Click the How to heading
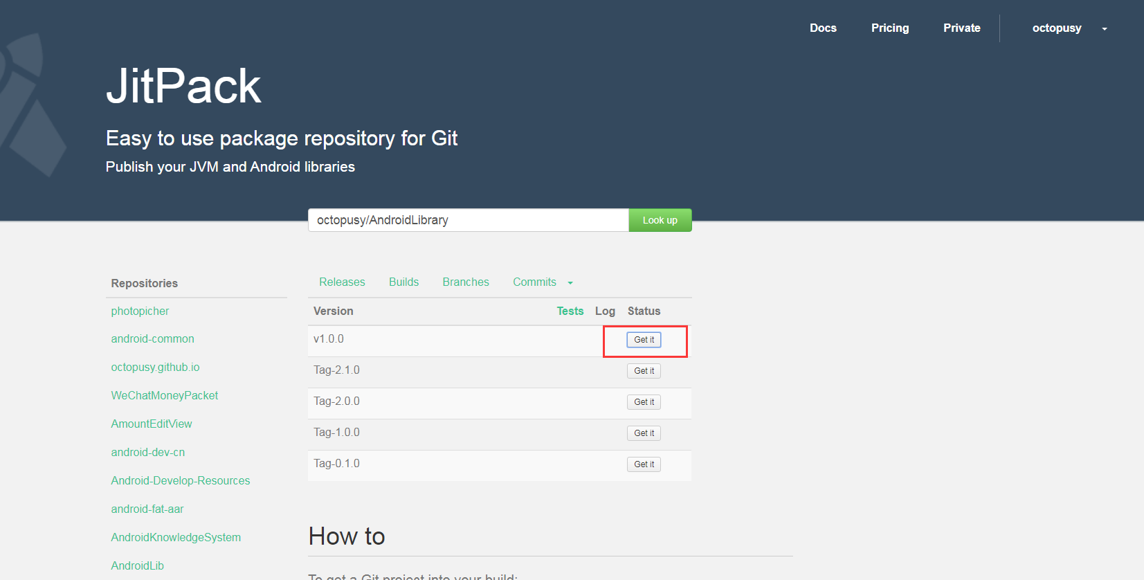1144x580 pixels. [x=347, y=536]
